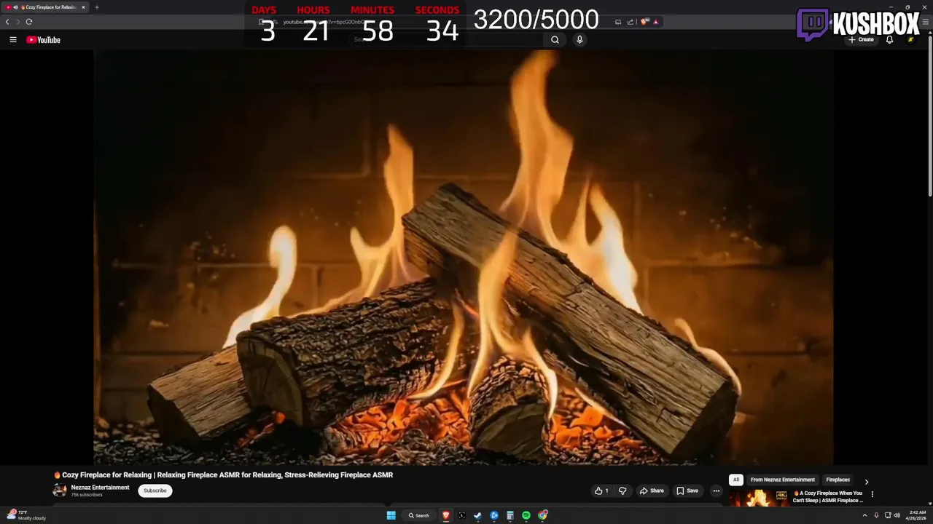The image size is (933, 524).
Task: Open YouTube notifications bell
Action: coord(889,40)
